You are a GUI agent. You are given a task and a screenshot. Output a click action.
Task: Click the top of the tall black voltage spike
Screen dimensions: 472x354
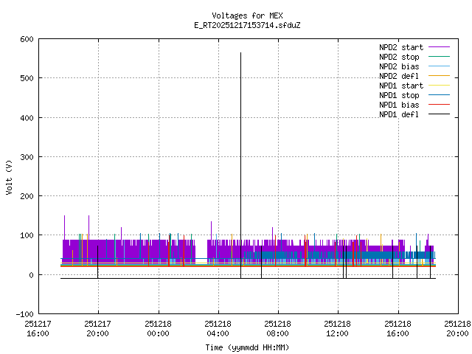(x=240, y=53)
